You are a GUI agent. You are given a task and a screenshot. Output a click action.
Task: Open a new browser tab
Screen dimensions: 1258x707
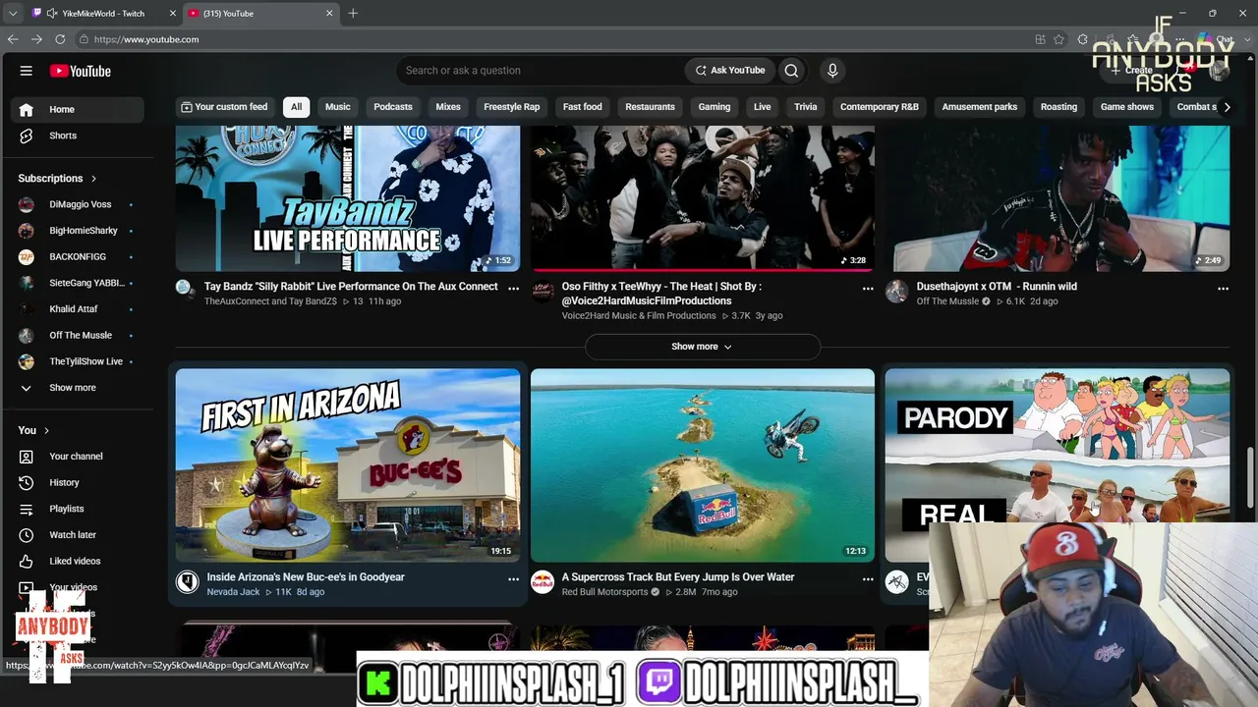[x=353, y=14]
